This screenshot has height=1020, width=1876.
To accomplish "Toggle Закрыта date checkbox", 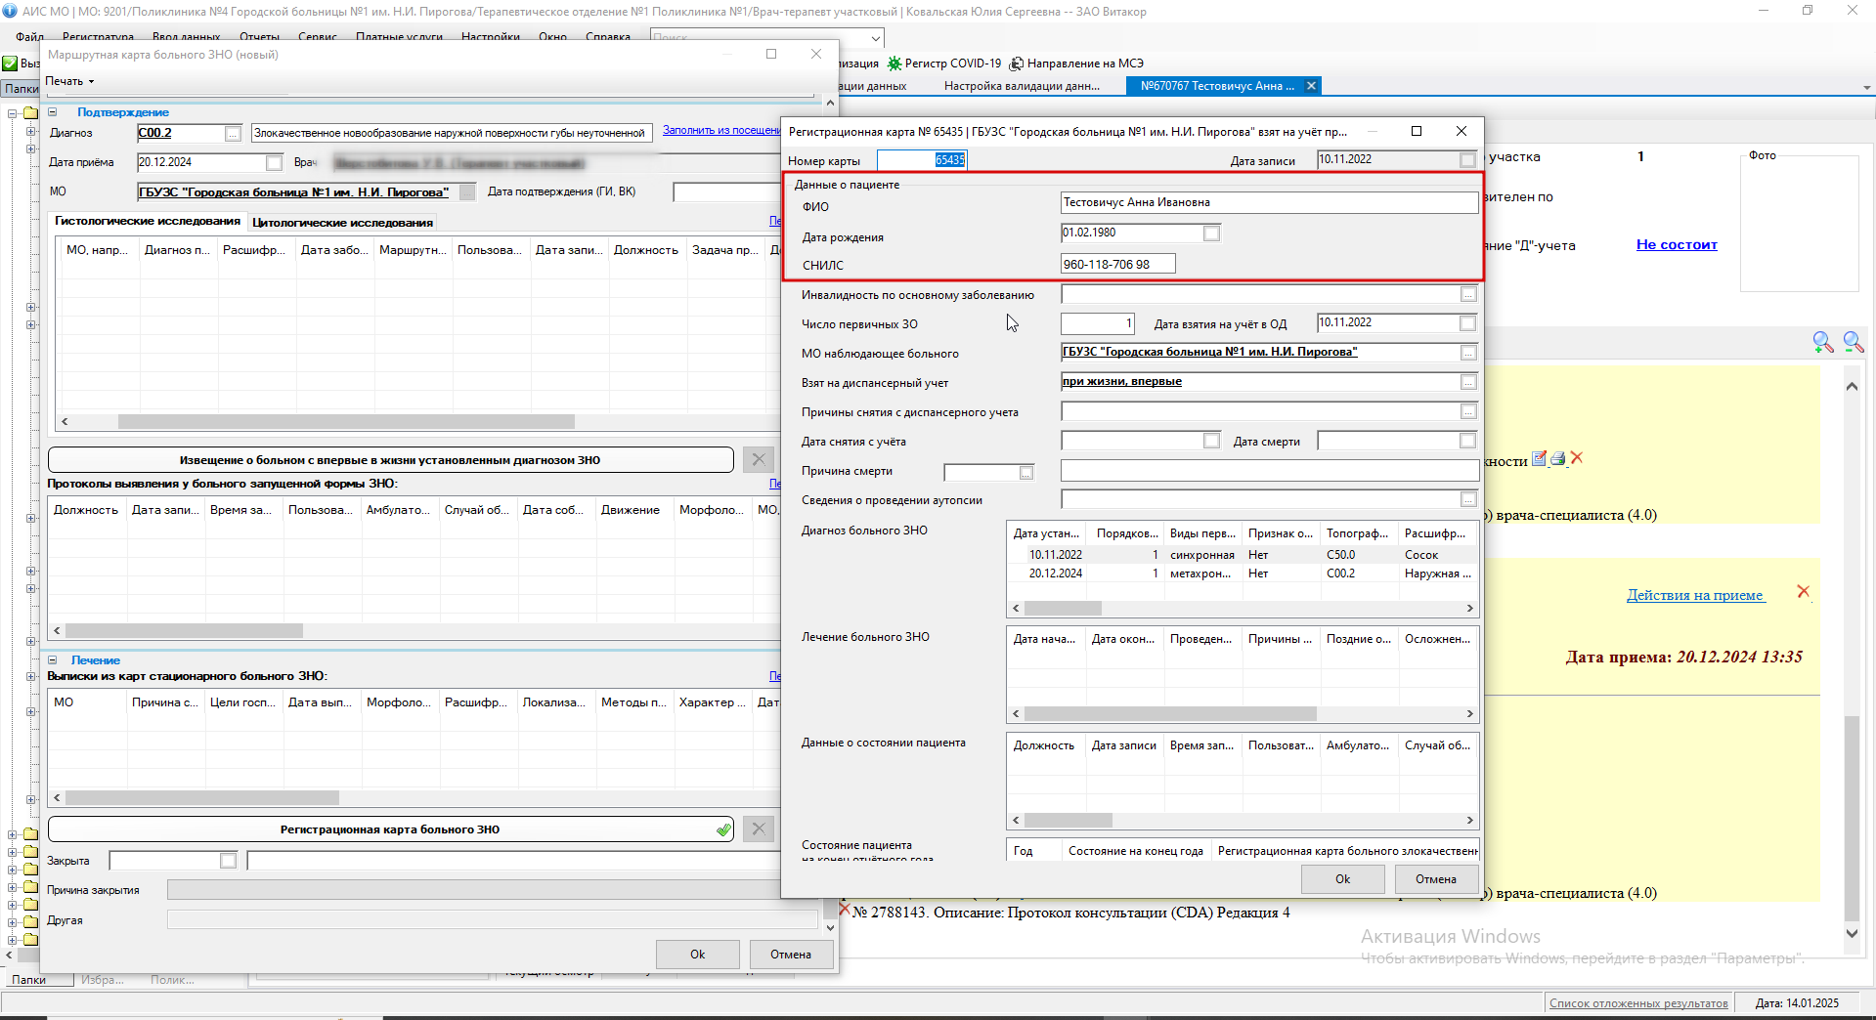I will (228, 861).
